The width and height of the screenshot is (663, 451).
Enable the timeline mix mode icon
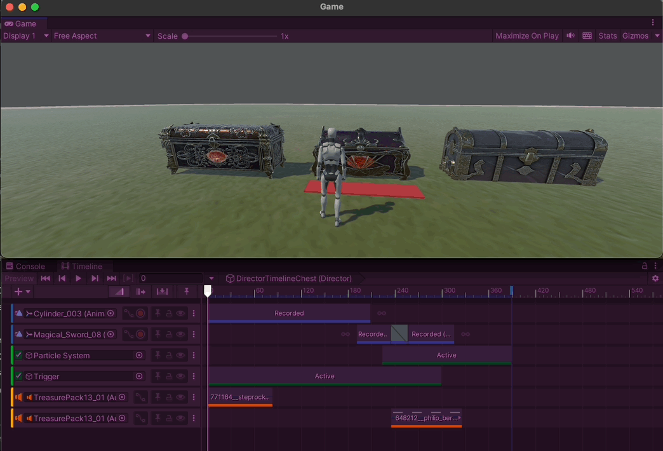[119, 292]
